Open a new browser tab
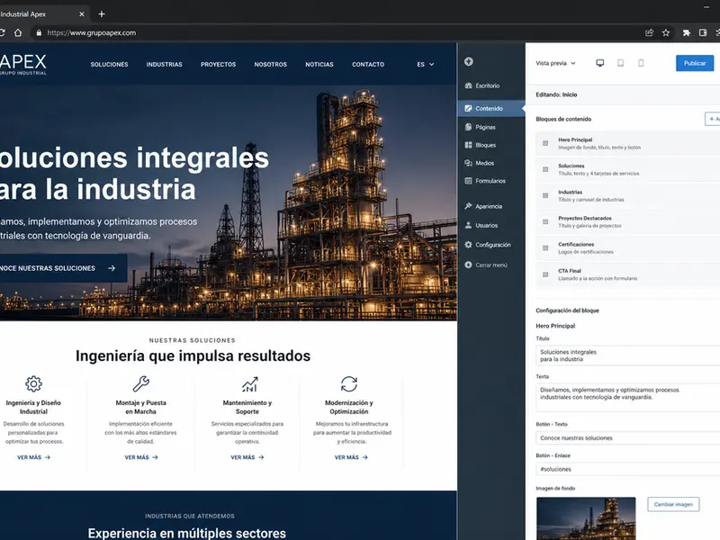Image resolution: width=720 pixels, height=540 pixels. click(102, 14)
